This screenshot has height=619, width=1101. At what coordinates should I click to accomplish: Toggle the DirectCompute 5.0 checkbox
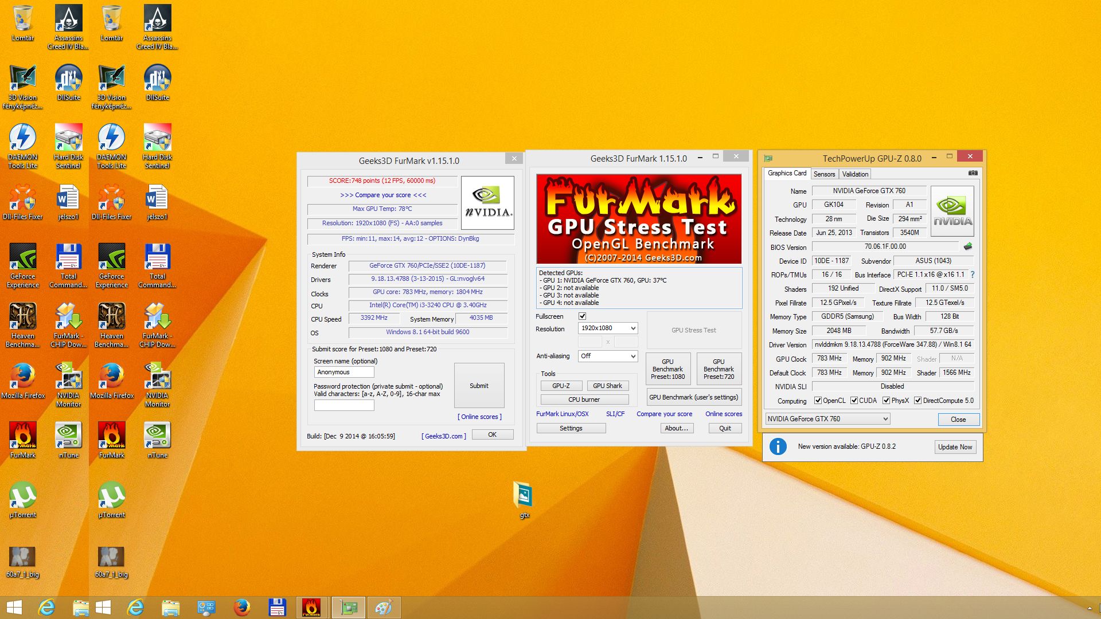[x=918, y=401]
